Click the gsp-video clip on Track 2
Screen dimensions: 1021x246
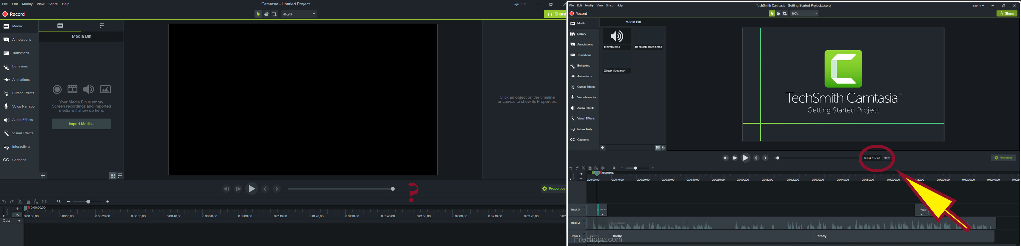pyautogui.click(x=791, y=223)
